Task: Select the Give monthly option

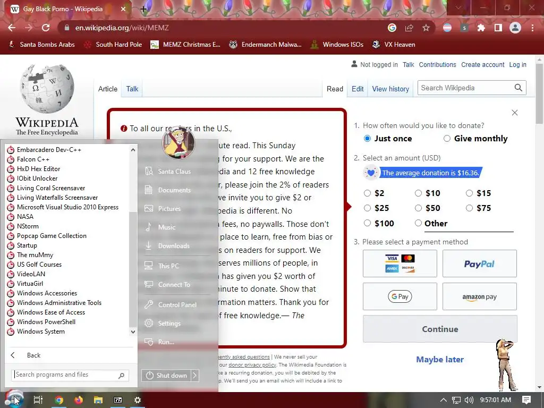Action: point(447,139)
